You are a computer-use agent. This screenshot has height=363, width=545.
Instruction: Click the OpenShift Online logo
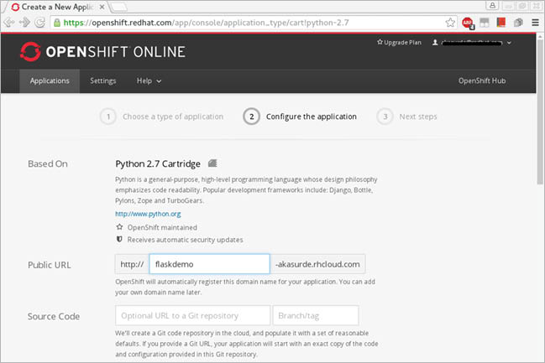(x=102, y=52)
